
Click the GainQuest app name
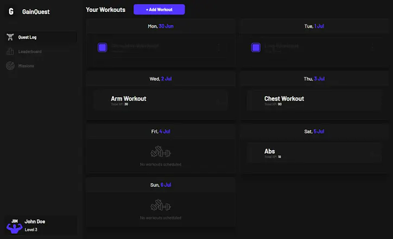[36, 11]
